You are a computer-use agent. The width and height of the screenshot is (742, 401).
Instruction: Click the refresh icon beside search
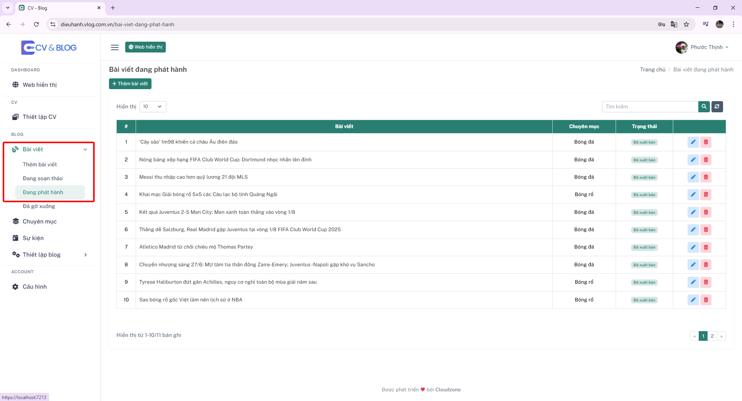point(717,107)
